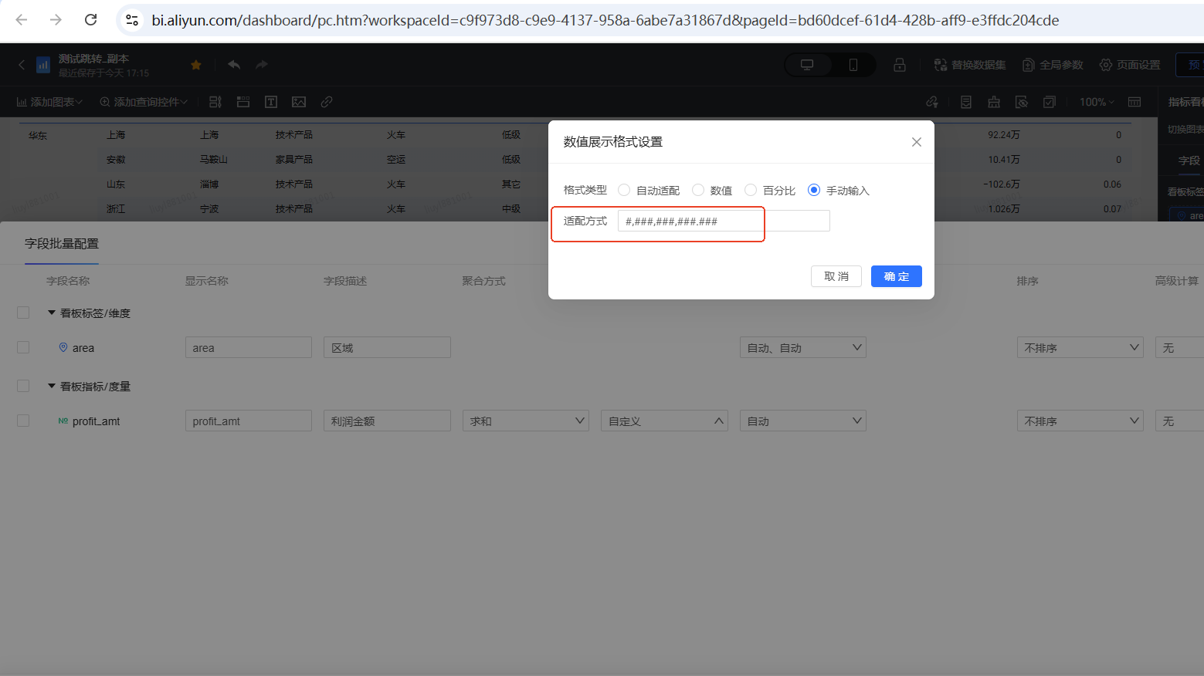Image resolution: width=1204 pixels, height=676 pixels.
Task: Click the lock icon in header
Action: [900, 65]
